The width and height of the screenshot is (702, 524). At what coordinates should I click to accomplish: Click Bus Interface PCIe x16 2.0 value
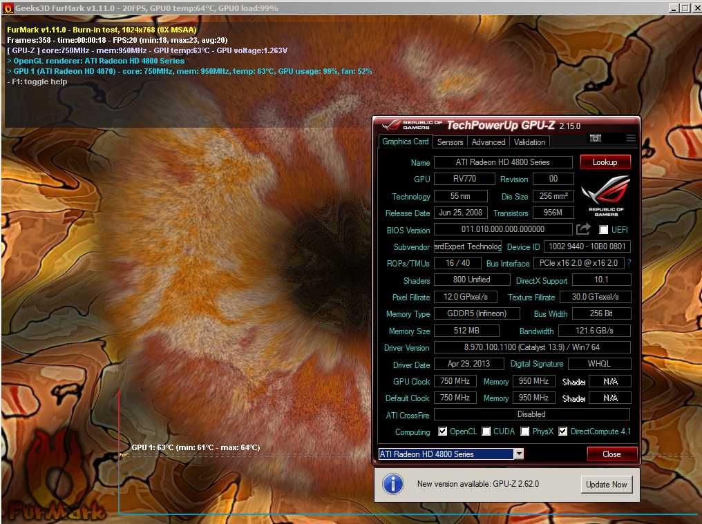[578, 263]
